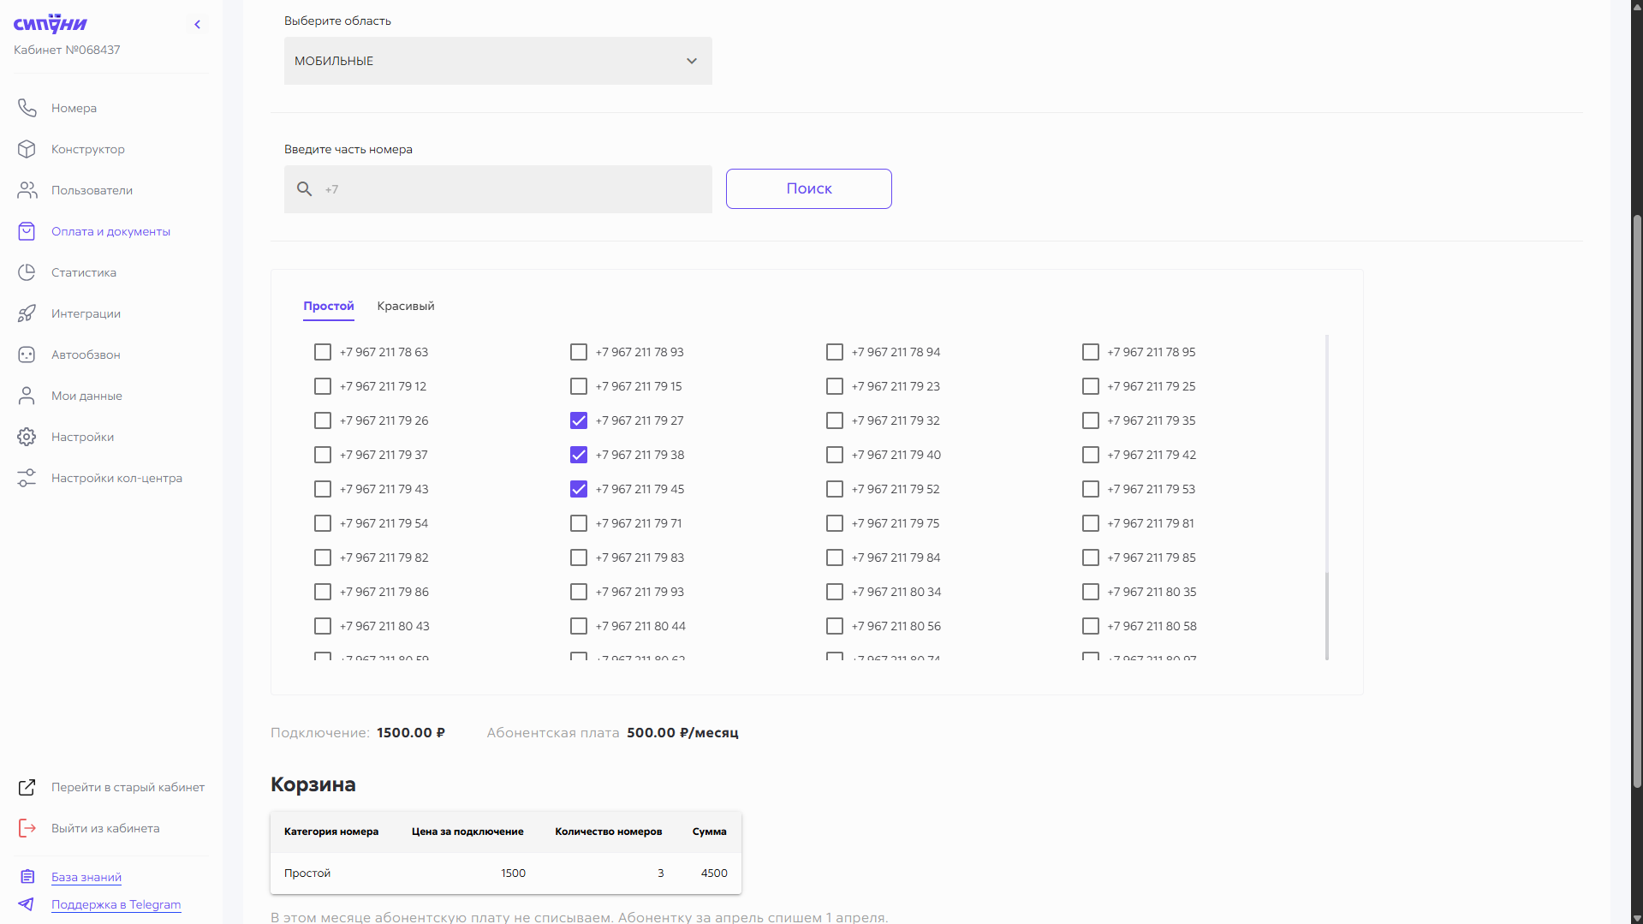Collapse the sidebar with the chevron arrow
This screenshot has width=1643, height=924.
[x=198, y=24]
